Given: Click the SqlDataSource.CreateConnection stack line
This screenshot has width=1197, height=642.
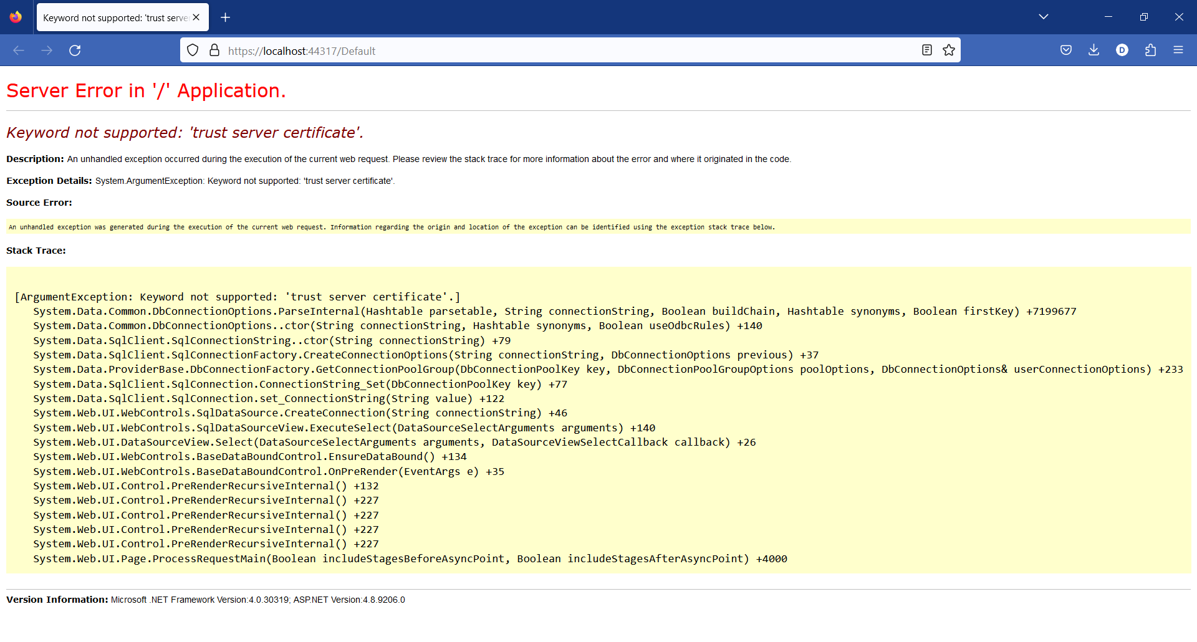Looking at the screenshot, I should tap(300, 413).
